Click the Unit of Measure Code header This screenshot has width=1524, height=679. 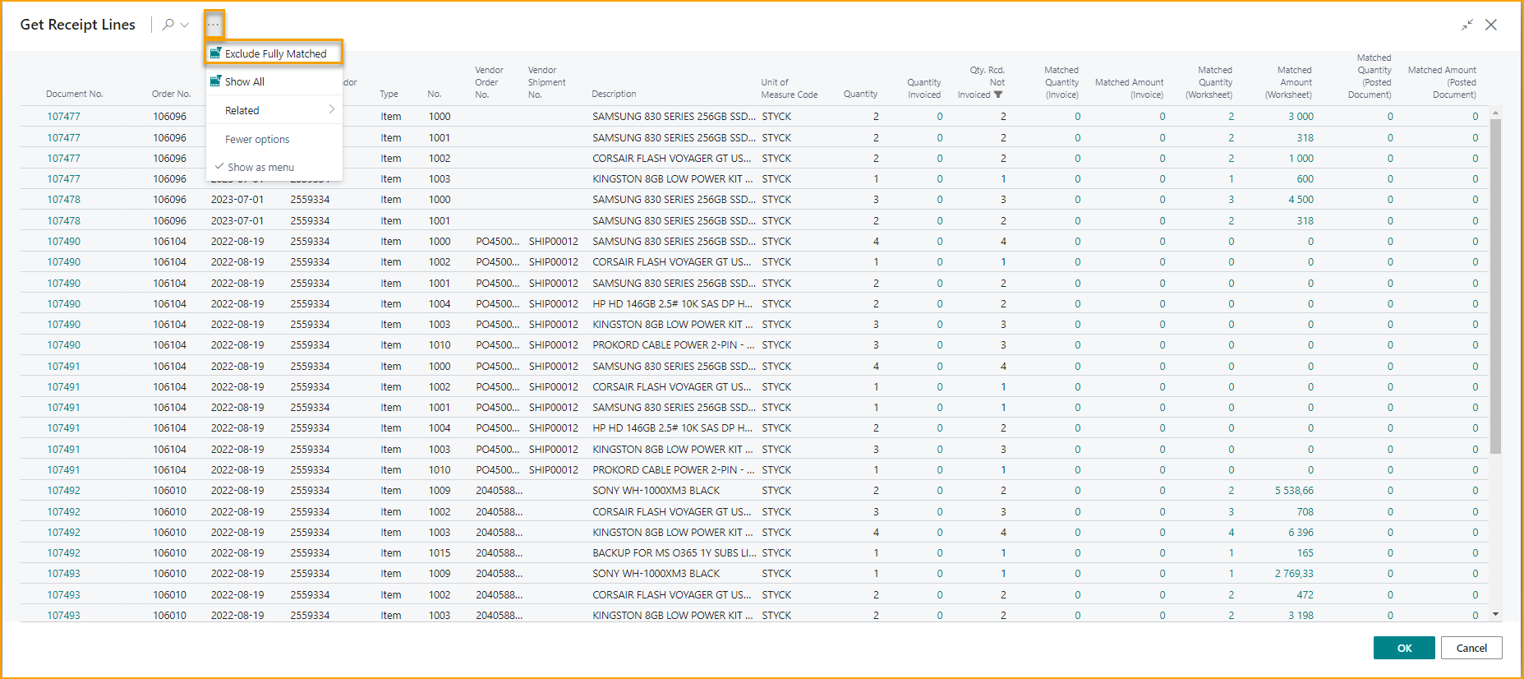pos(789,88)
